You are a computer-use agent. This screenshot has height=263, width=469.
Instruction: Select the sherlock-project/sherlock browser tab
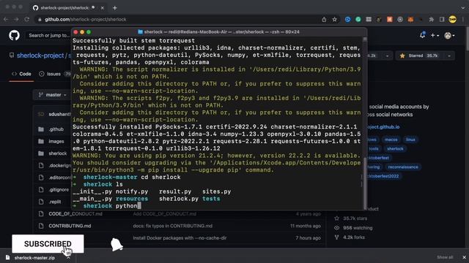pos(67,8)
